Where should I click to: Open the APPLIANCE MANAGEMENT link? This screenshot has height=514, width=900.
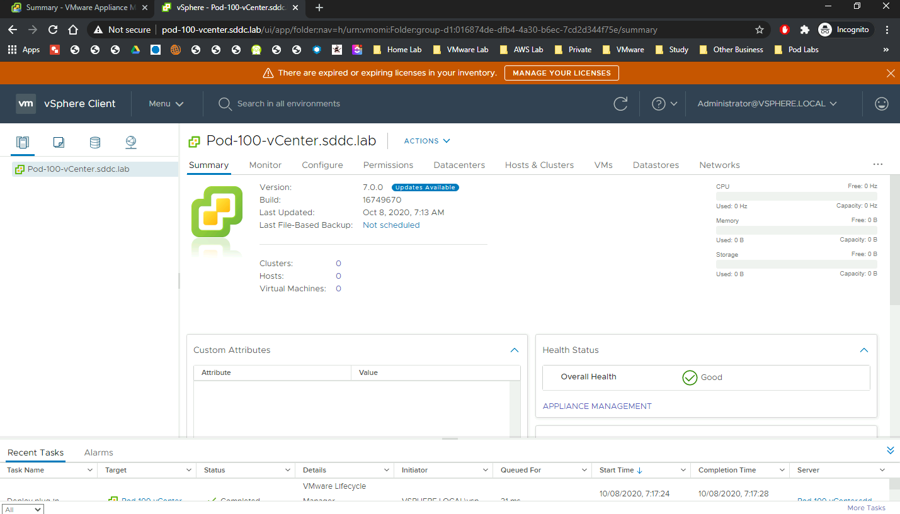tap(597, 406)
